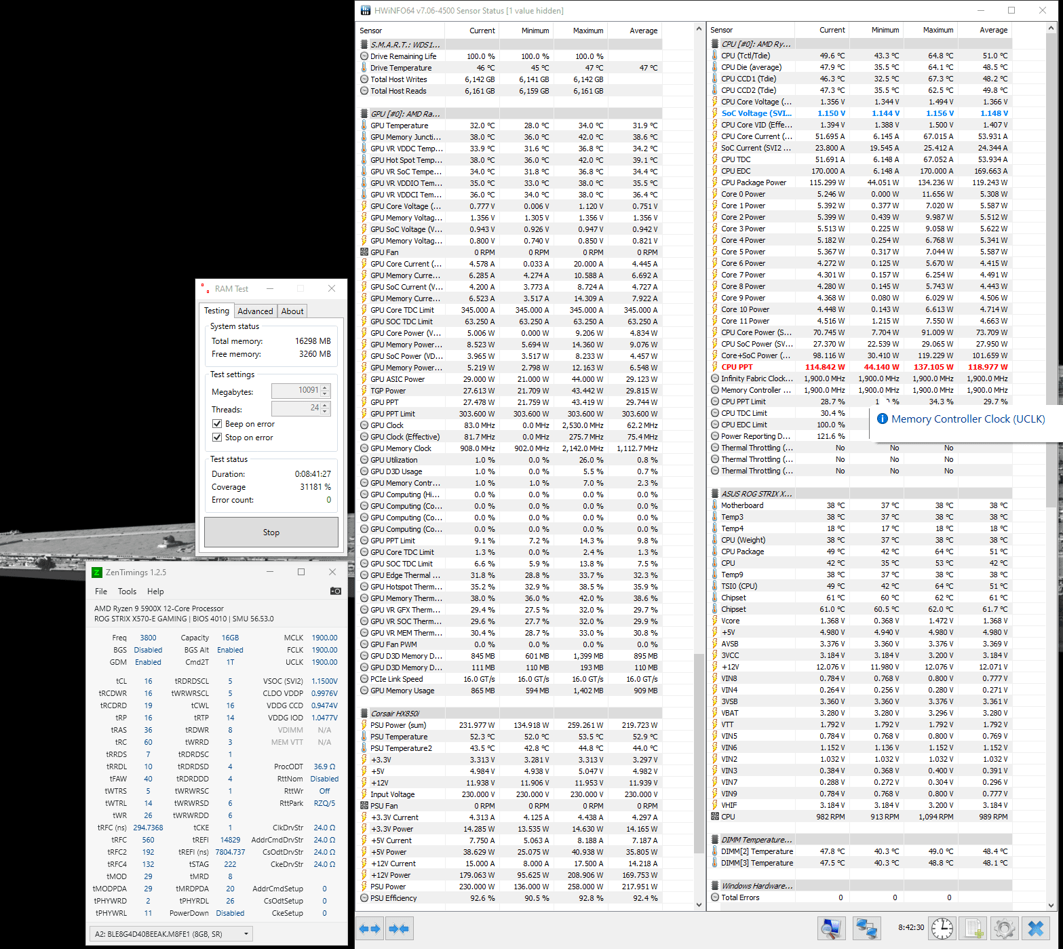
Task: Select the PSU Efficiency row
Action: click(x=509, y=898)
